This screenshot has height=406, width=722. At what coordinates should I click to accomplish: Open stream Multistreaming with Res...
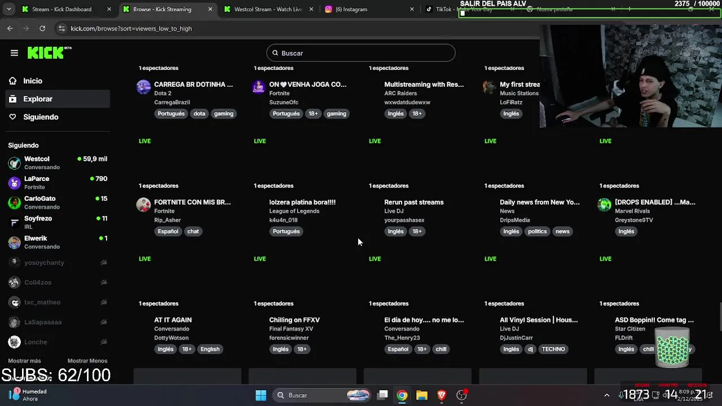click(x=424, y=84)
